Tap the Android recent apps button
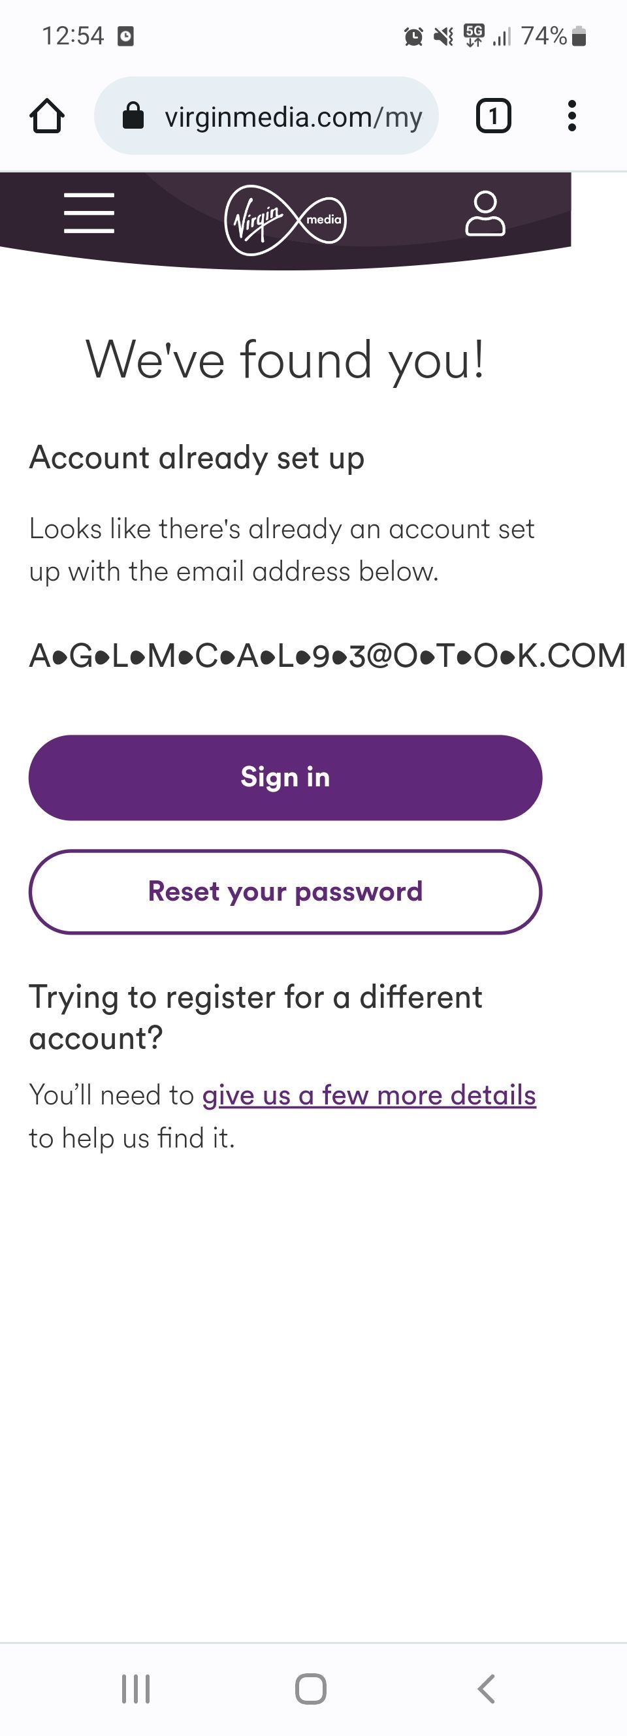The image size is (627, 1736). click(x=135, y=1689)
